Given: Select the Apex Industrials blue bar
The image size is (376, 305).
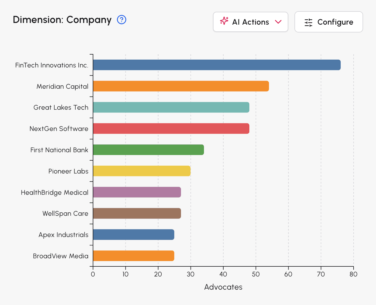Looking at the screenshot, I should pyautogui.click(x=134, y=234).
